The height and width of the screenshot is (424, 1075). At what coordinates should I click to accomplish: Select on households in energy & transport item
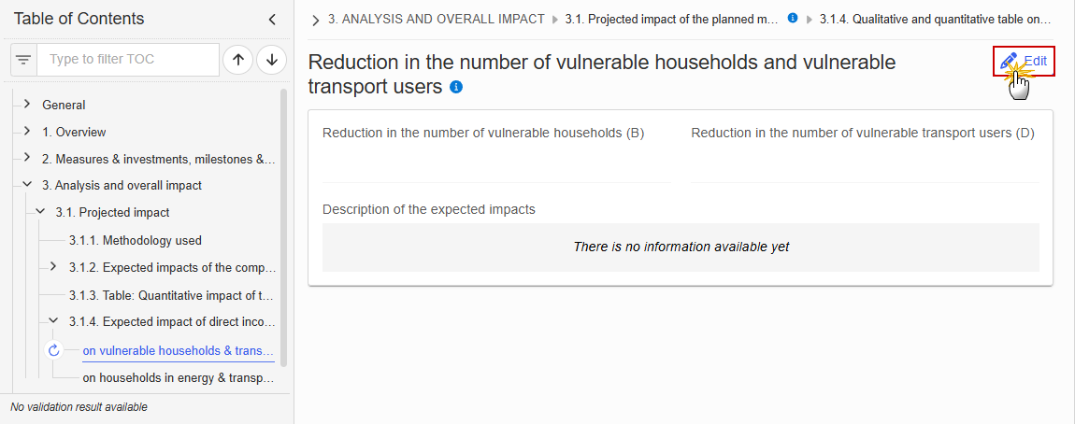click(179, 376)
